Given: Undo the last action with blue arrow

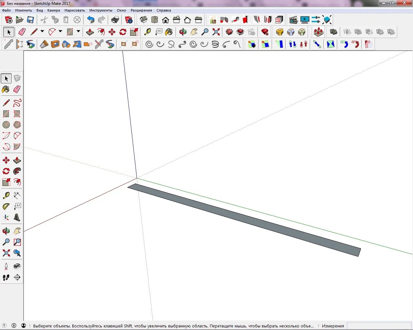Looking at the screenshot, I should tap(91, 20).
